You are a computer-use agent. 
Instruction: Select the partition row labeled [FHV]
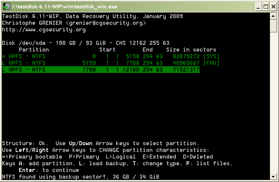(111, 63)
